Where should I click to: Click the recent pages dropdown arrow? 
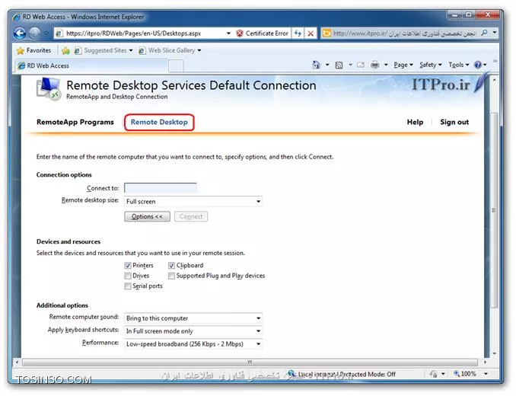tap(46, 34)
